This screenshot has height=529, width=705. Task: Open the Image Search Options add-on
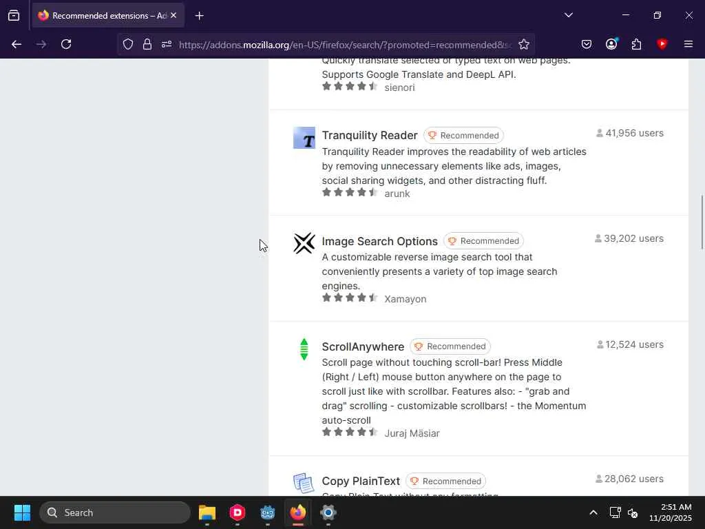tap(379, 241)
